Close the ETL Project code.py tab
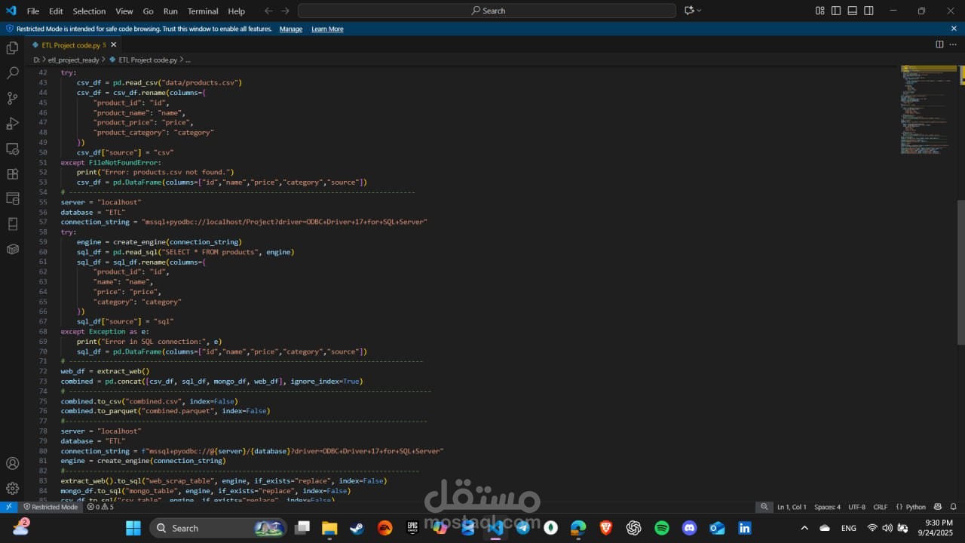The height and width of the screenshot is (543, 965). pos(113,44)
